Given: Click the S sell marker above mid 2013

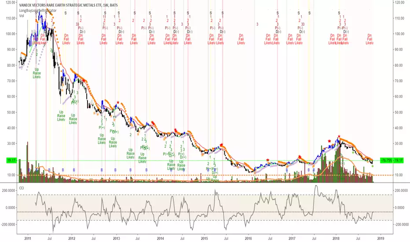Looking at the screenshot, I should 135,13.
